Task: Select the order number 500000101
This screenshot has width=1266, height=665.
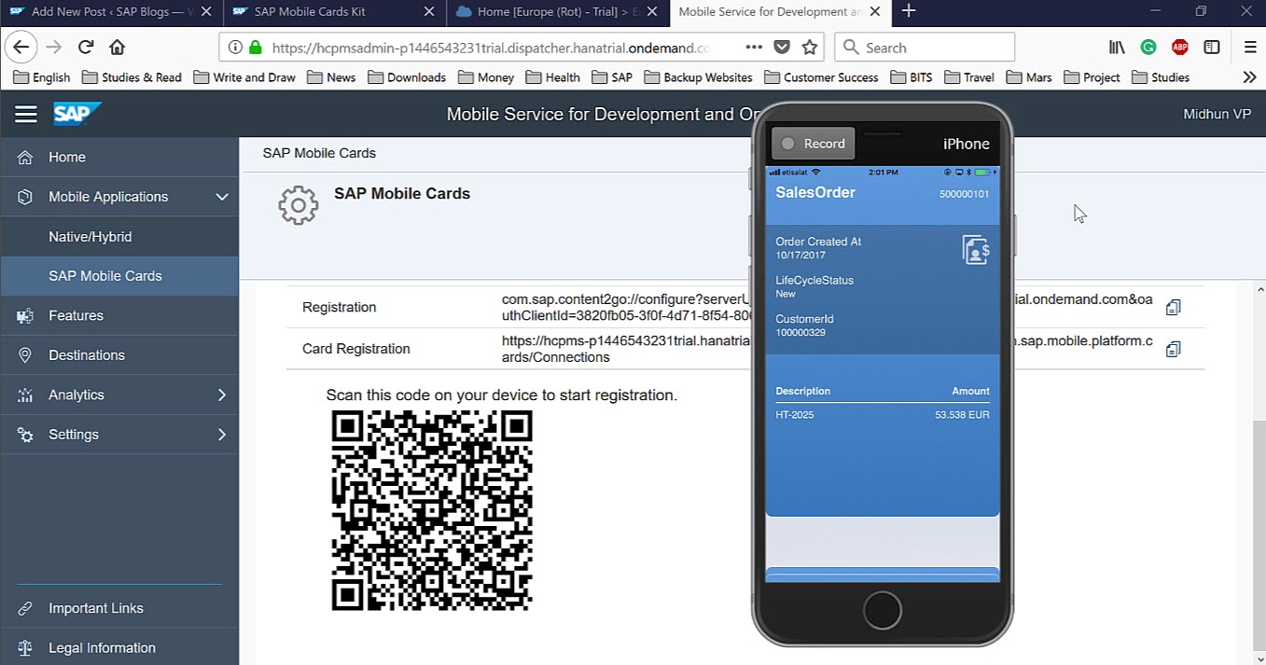Action: click(x=964, y=194)
